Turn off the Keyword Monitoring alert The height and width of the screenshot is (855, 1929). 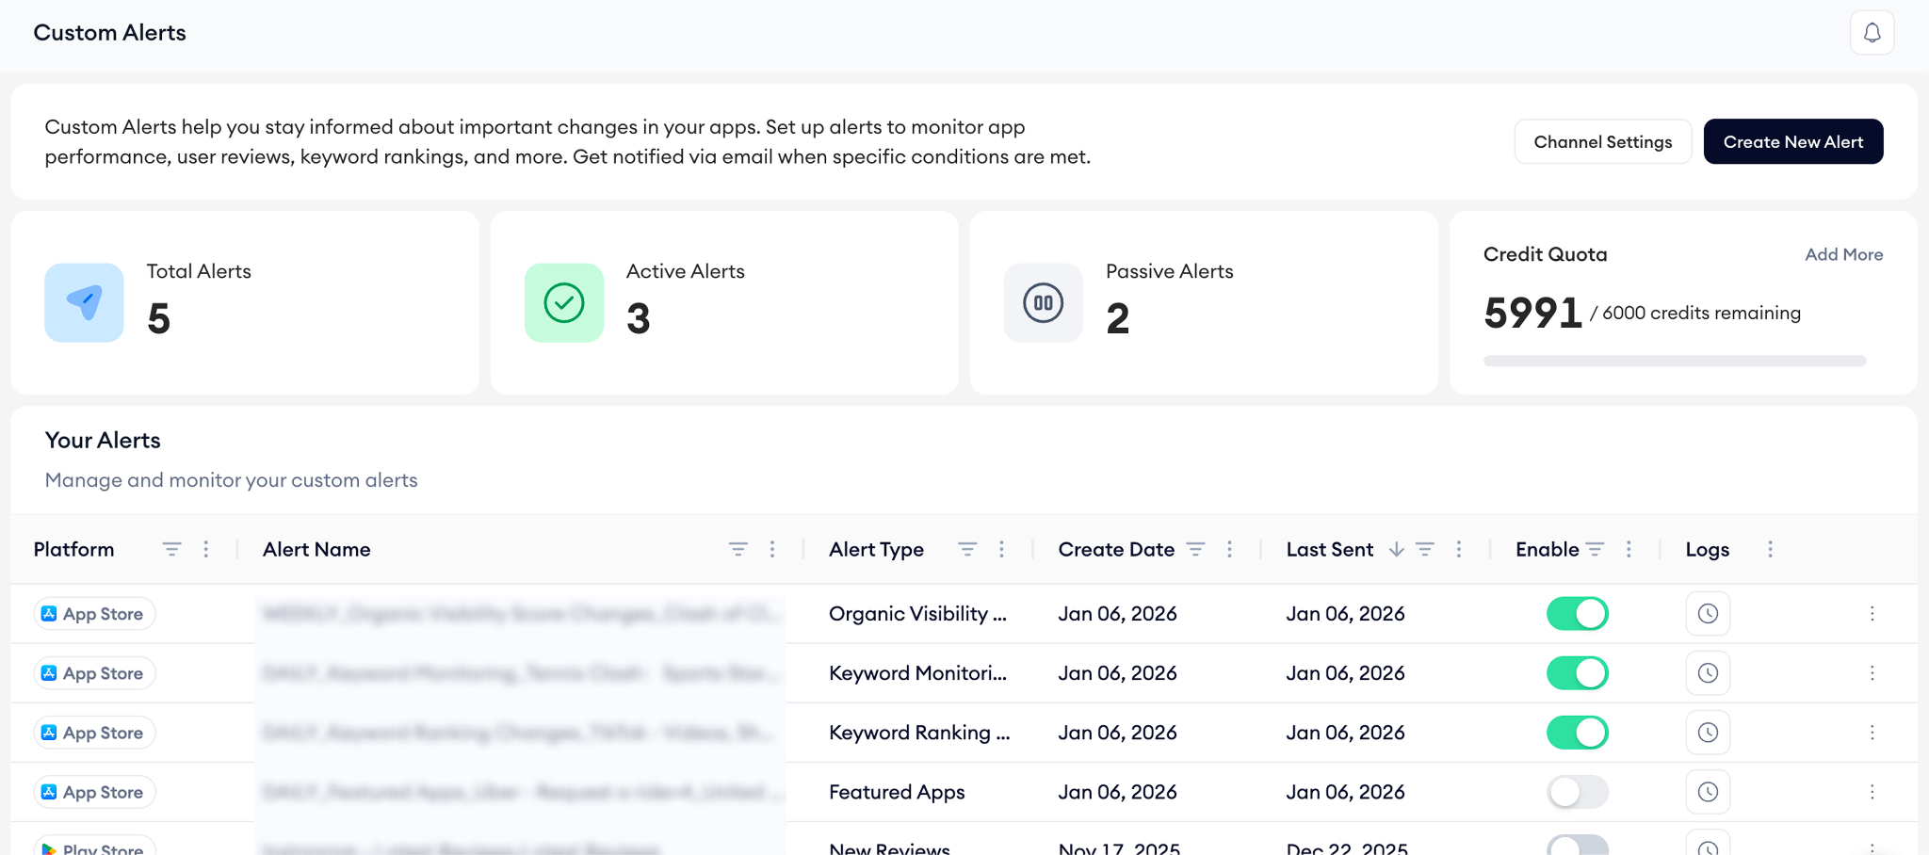pyautogui.click(x=1577, y=673)
